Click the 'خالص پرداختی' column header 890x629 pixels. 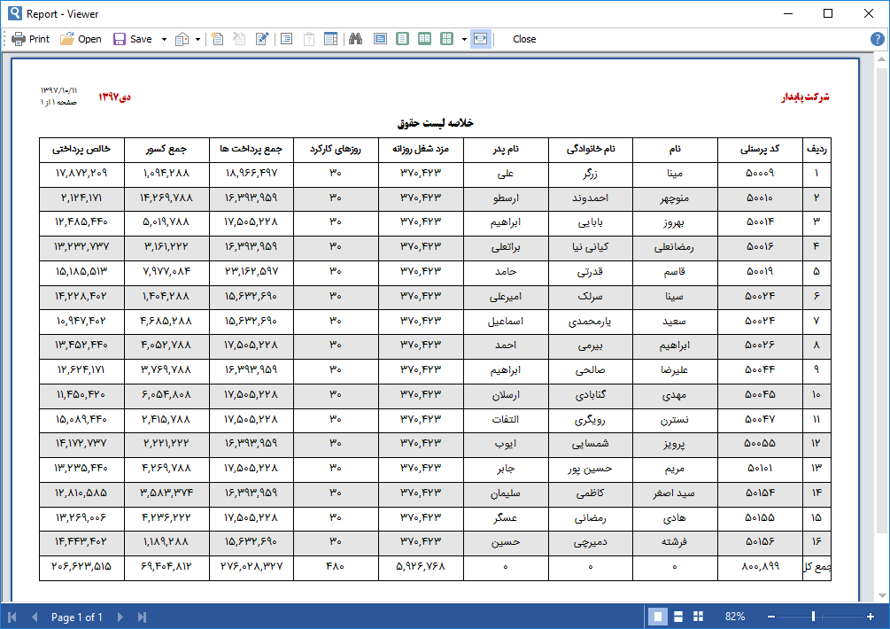[x=81, y=150]
